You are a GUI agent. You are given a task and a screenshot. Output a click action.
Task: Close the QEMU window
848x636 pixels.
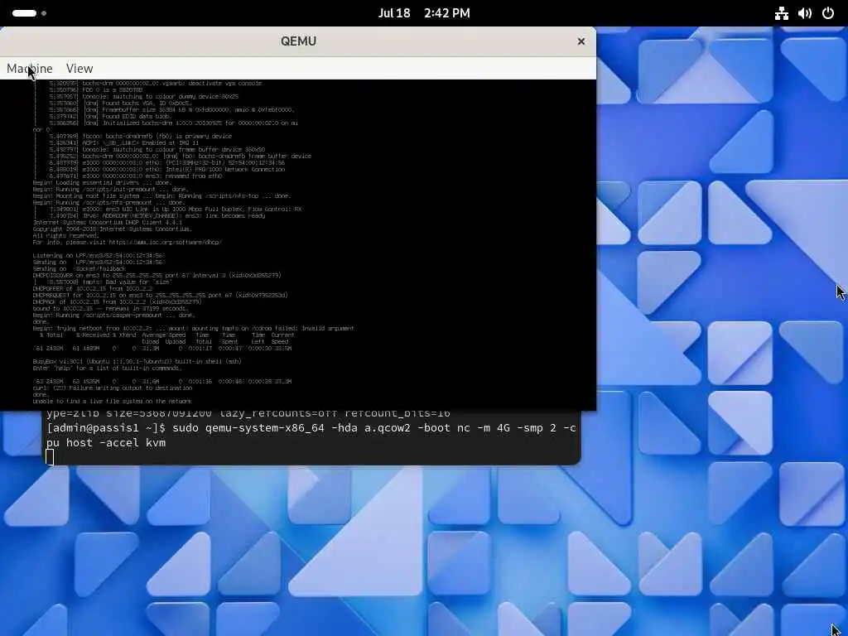coord(581,41)
